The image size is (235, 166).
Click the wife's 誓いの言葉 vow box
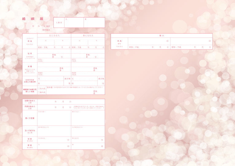point(88,118)
